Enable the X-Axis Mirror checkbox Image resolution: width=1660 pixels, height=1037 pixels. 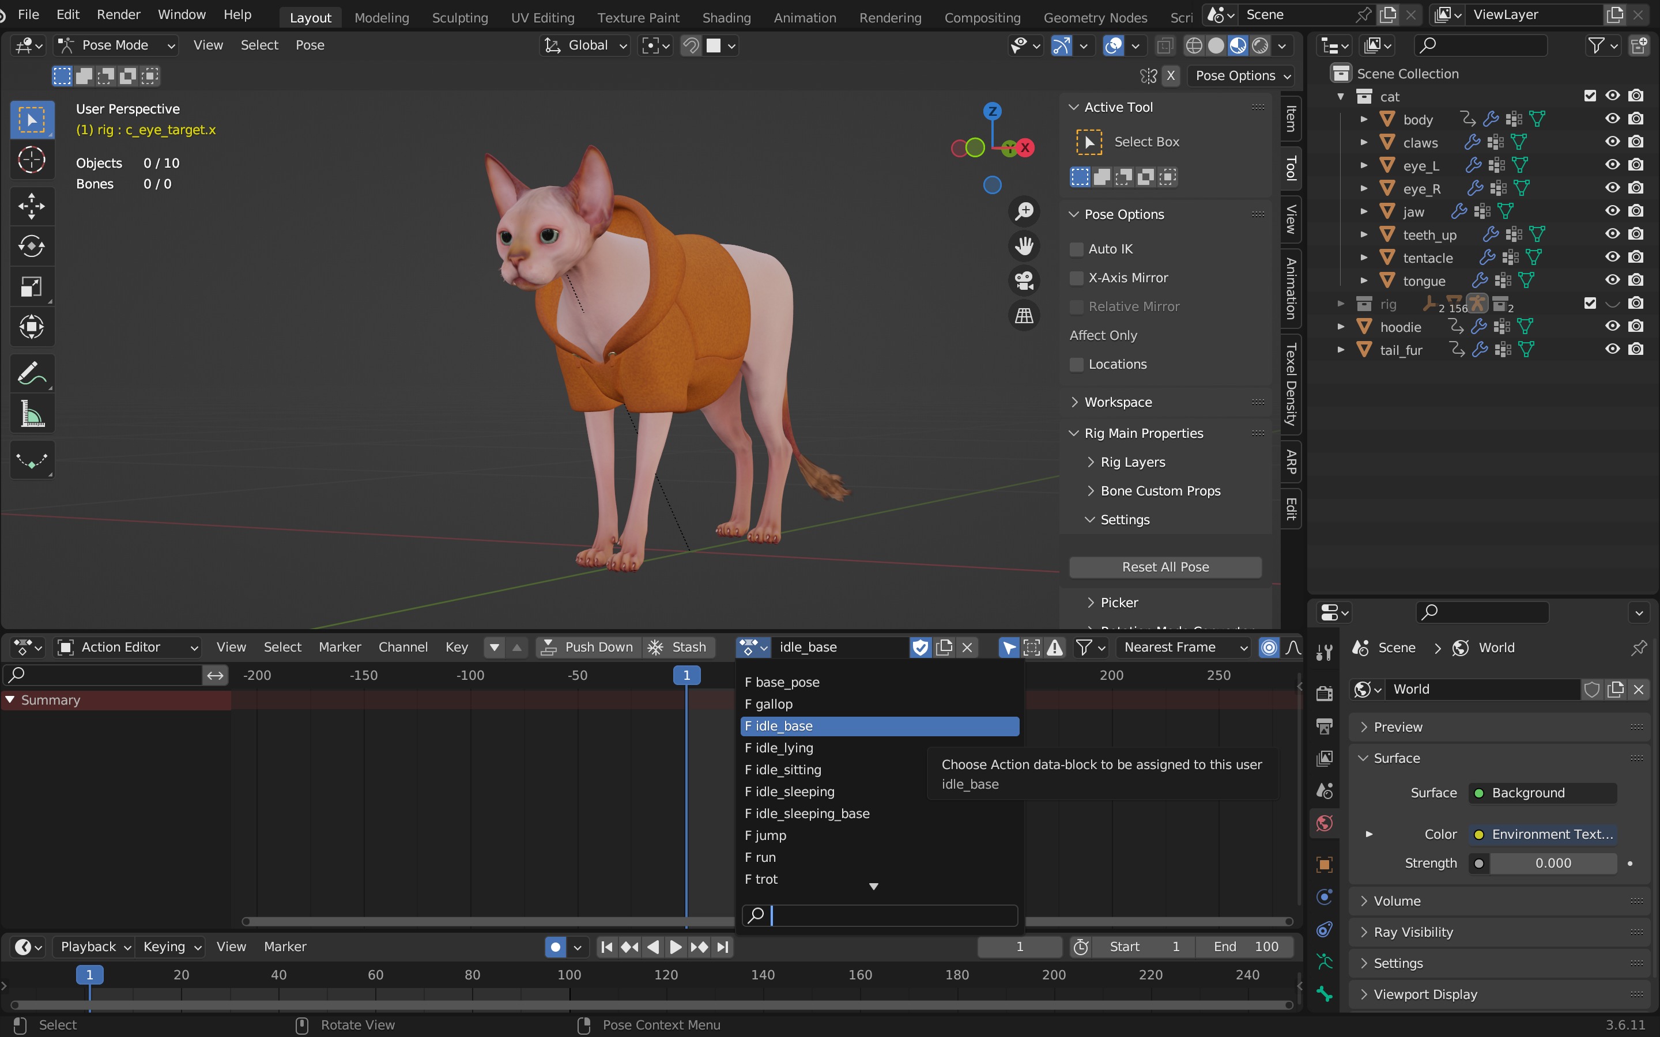1077,278
